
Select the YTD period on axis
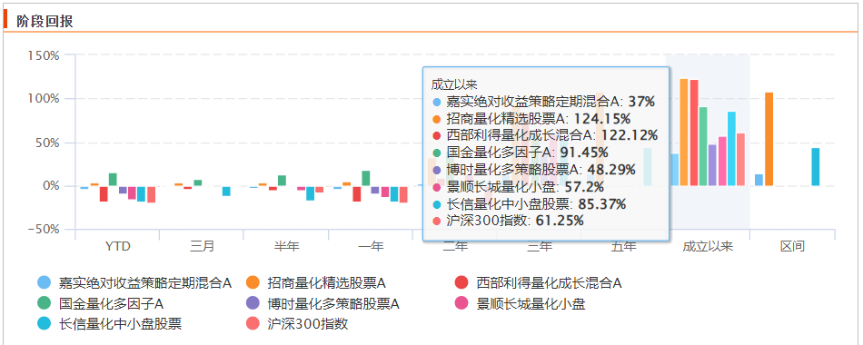pyautogui.click(x=117, y=247)
